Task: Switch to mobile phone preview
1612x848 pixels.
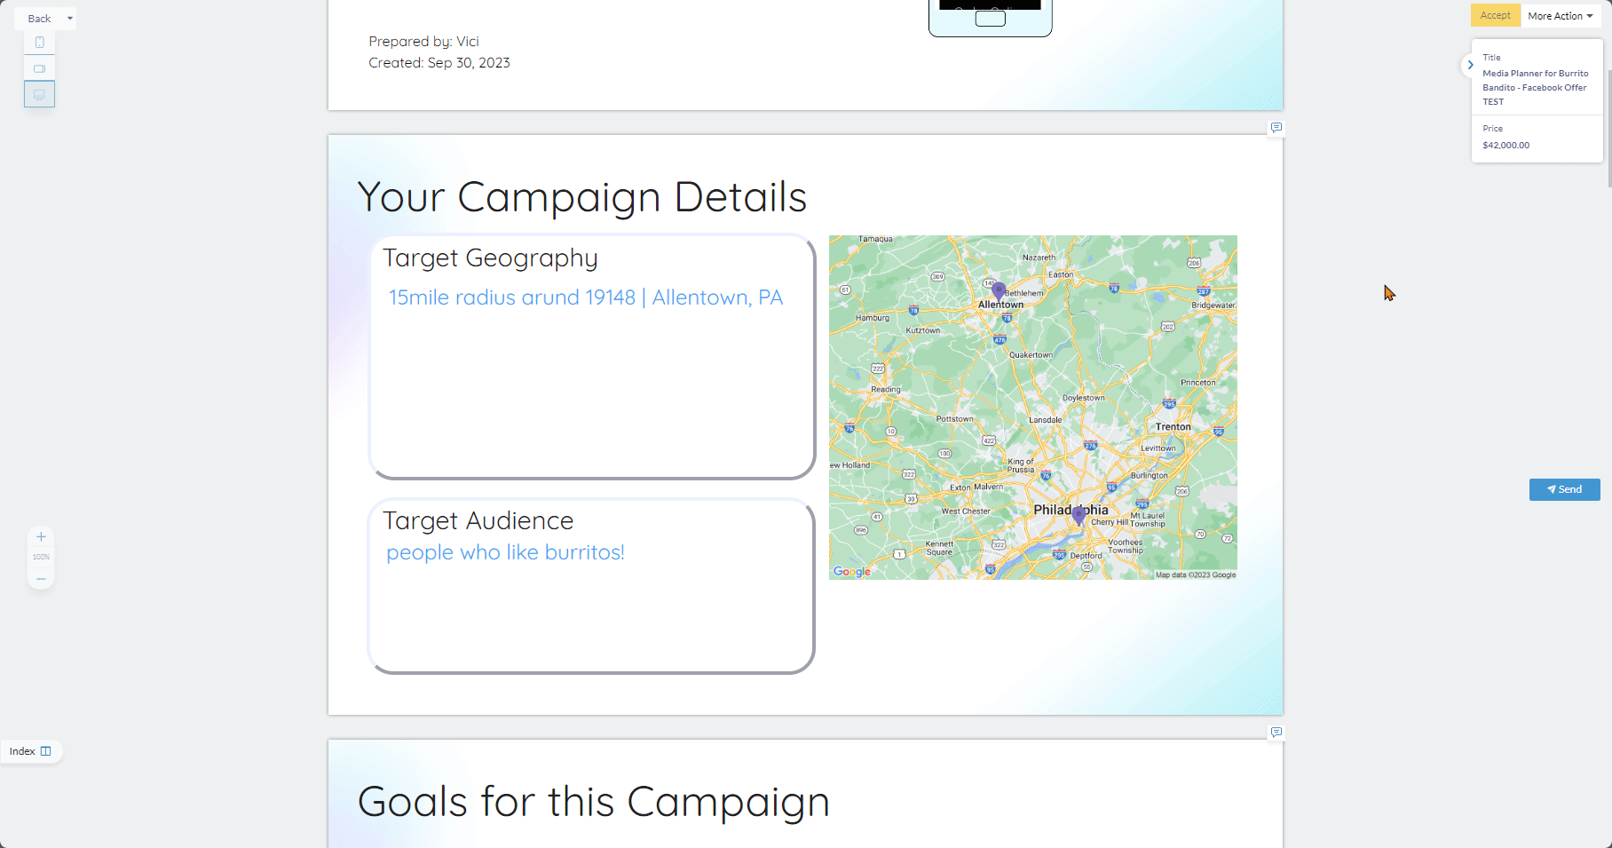Action: tap(39, 43)
